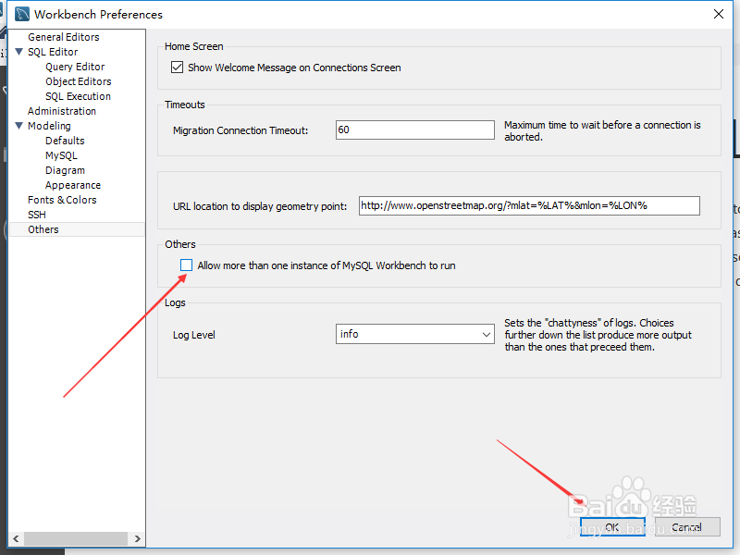Viewport: 740px width, 555px height.
Task: Click right arrow of tree horizontal scrollbar
Action: pos(137,538)
